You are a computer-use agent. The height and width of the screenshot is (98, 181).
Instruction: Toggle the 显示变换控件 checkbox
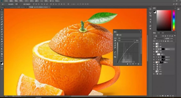click(x=22, y=4)
